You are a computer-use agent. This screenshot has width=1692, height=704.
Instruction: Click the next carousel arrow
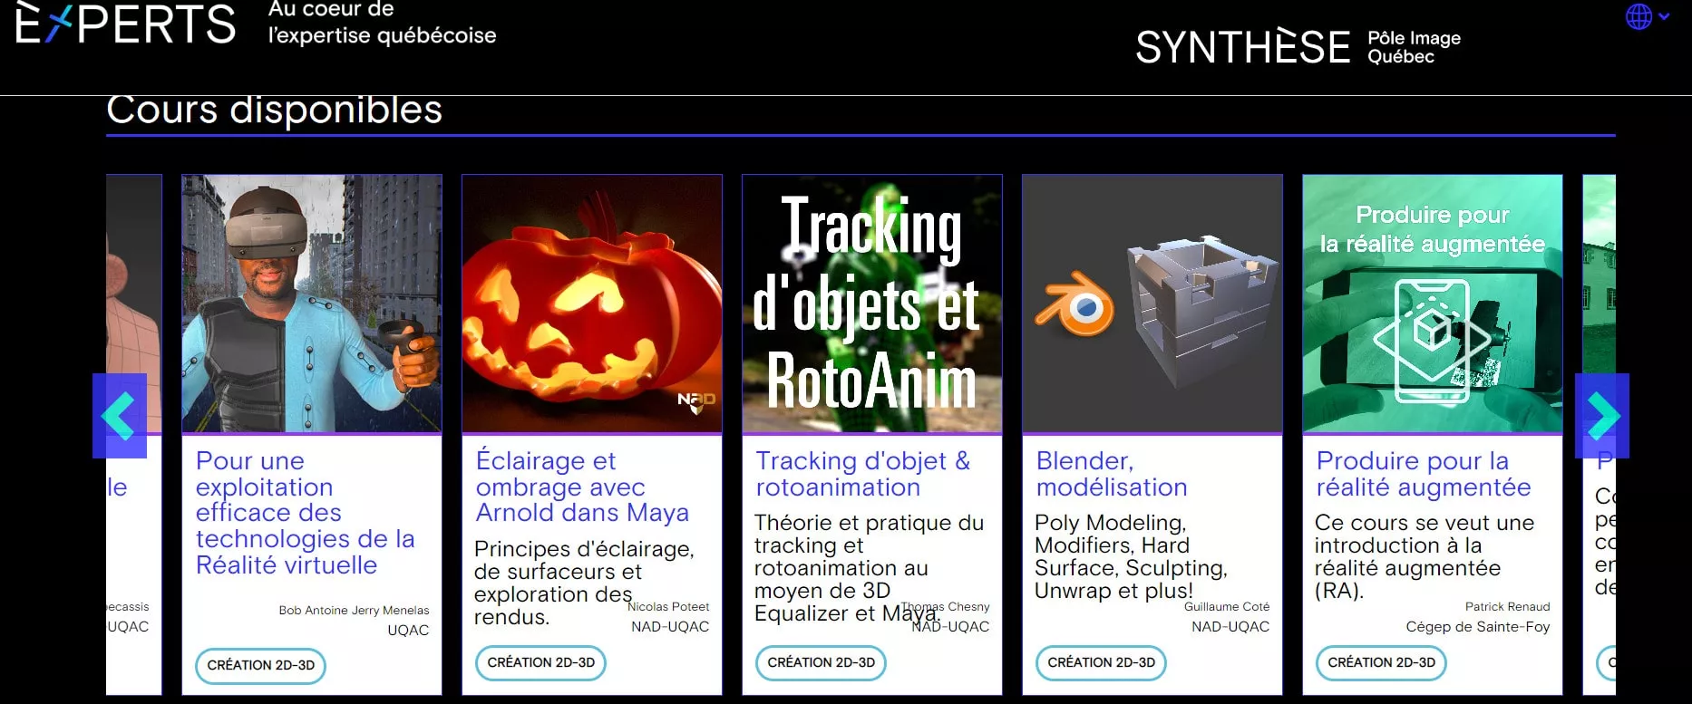(1602, 416)
